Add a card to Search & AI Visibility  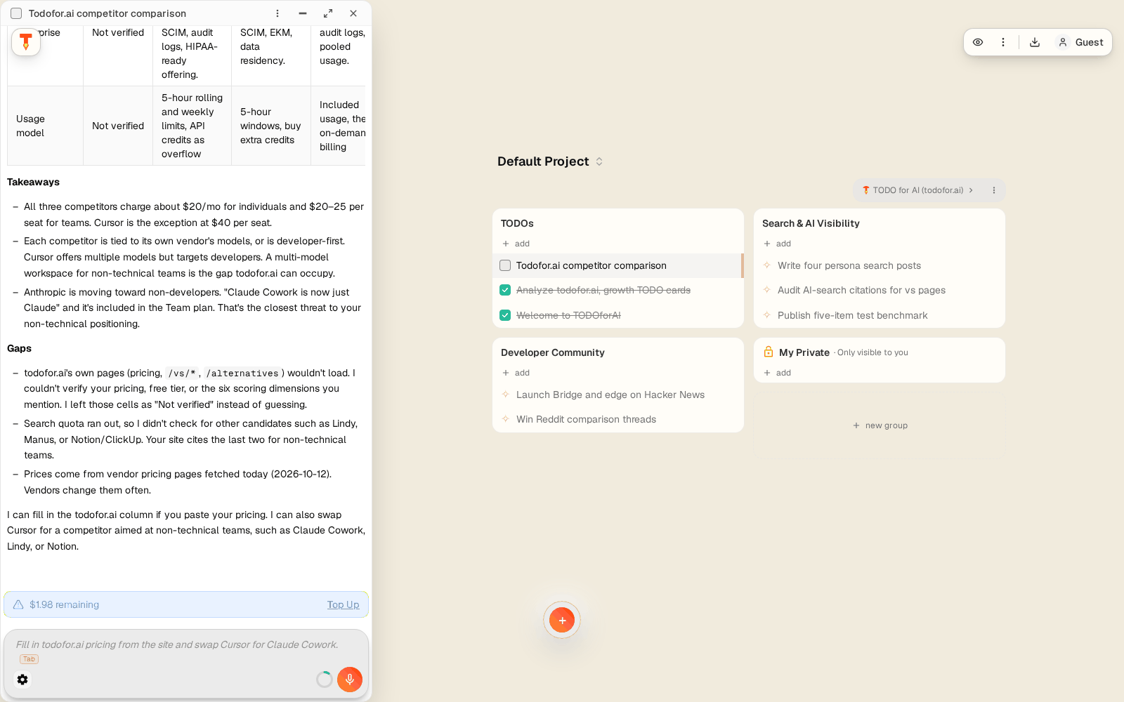[778, 244]
